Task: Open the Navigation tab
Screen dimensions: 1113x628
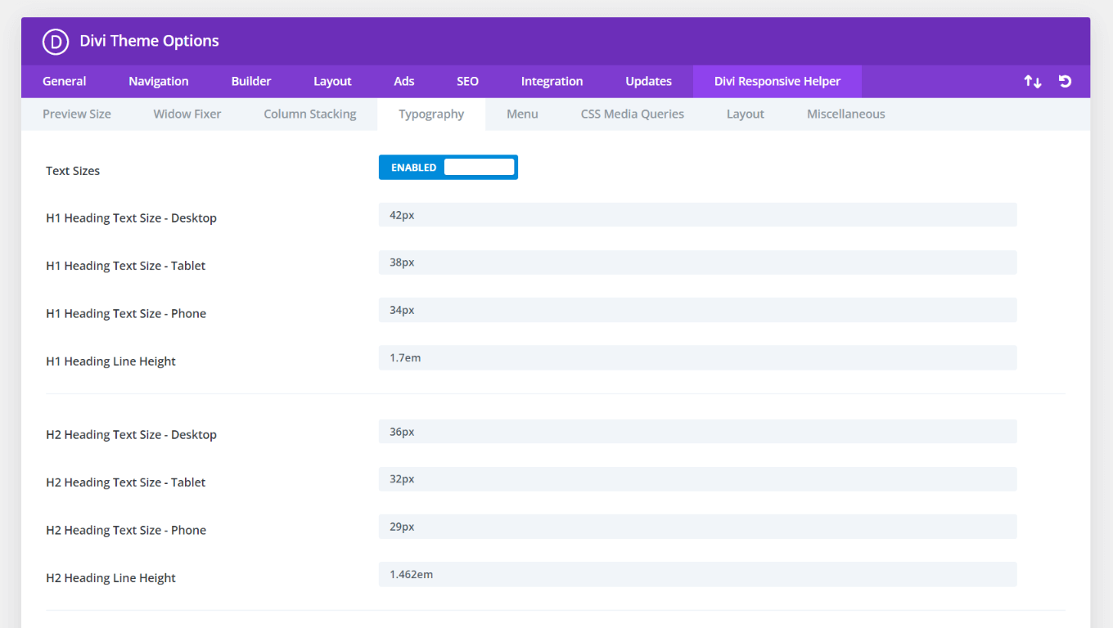Action: click(x=159, y=82)
